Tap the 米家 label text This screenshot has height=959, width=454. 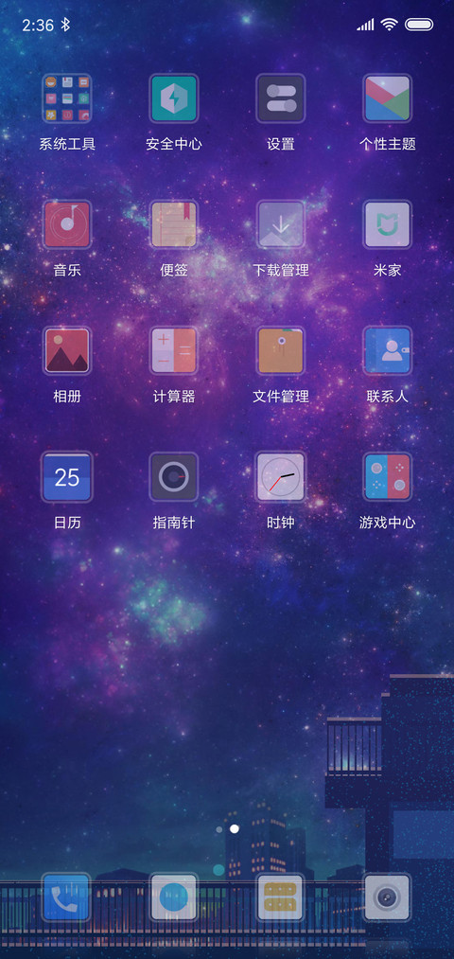(x=388, y=271)
